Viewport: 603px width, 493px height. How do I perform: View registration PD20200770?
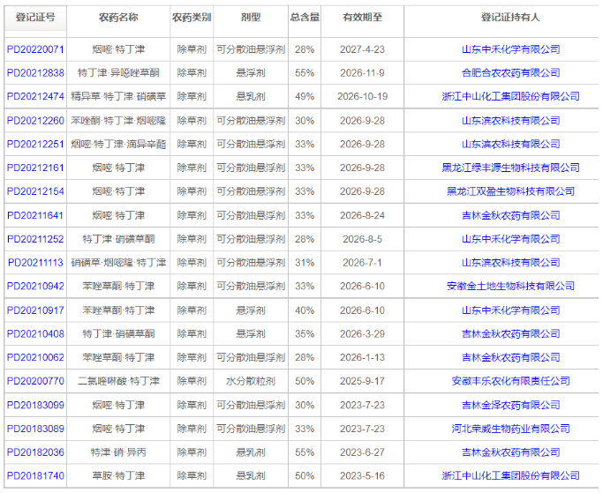pos(35,381)
